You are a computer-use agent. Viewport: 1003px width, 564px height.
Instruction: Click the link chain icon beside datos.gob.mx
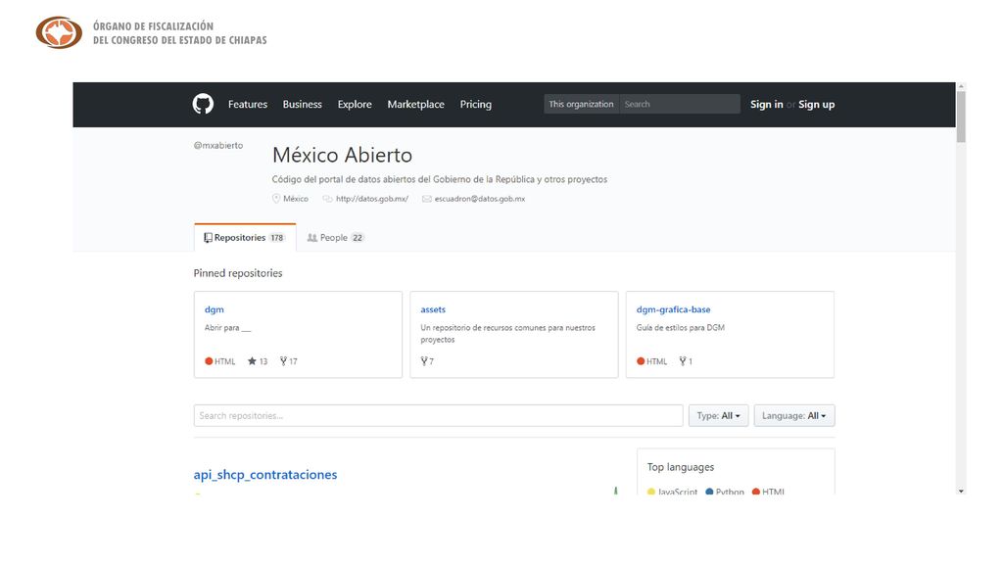click(x=327, y=199)
